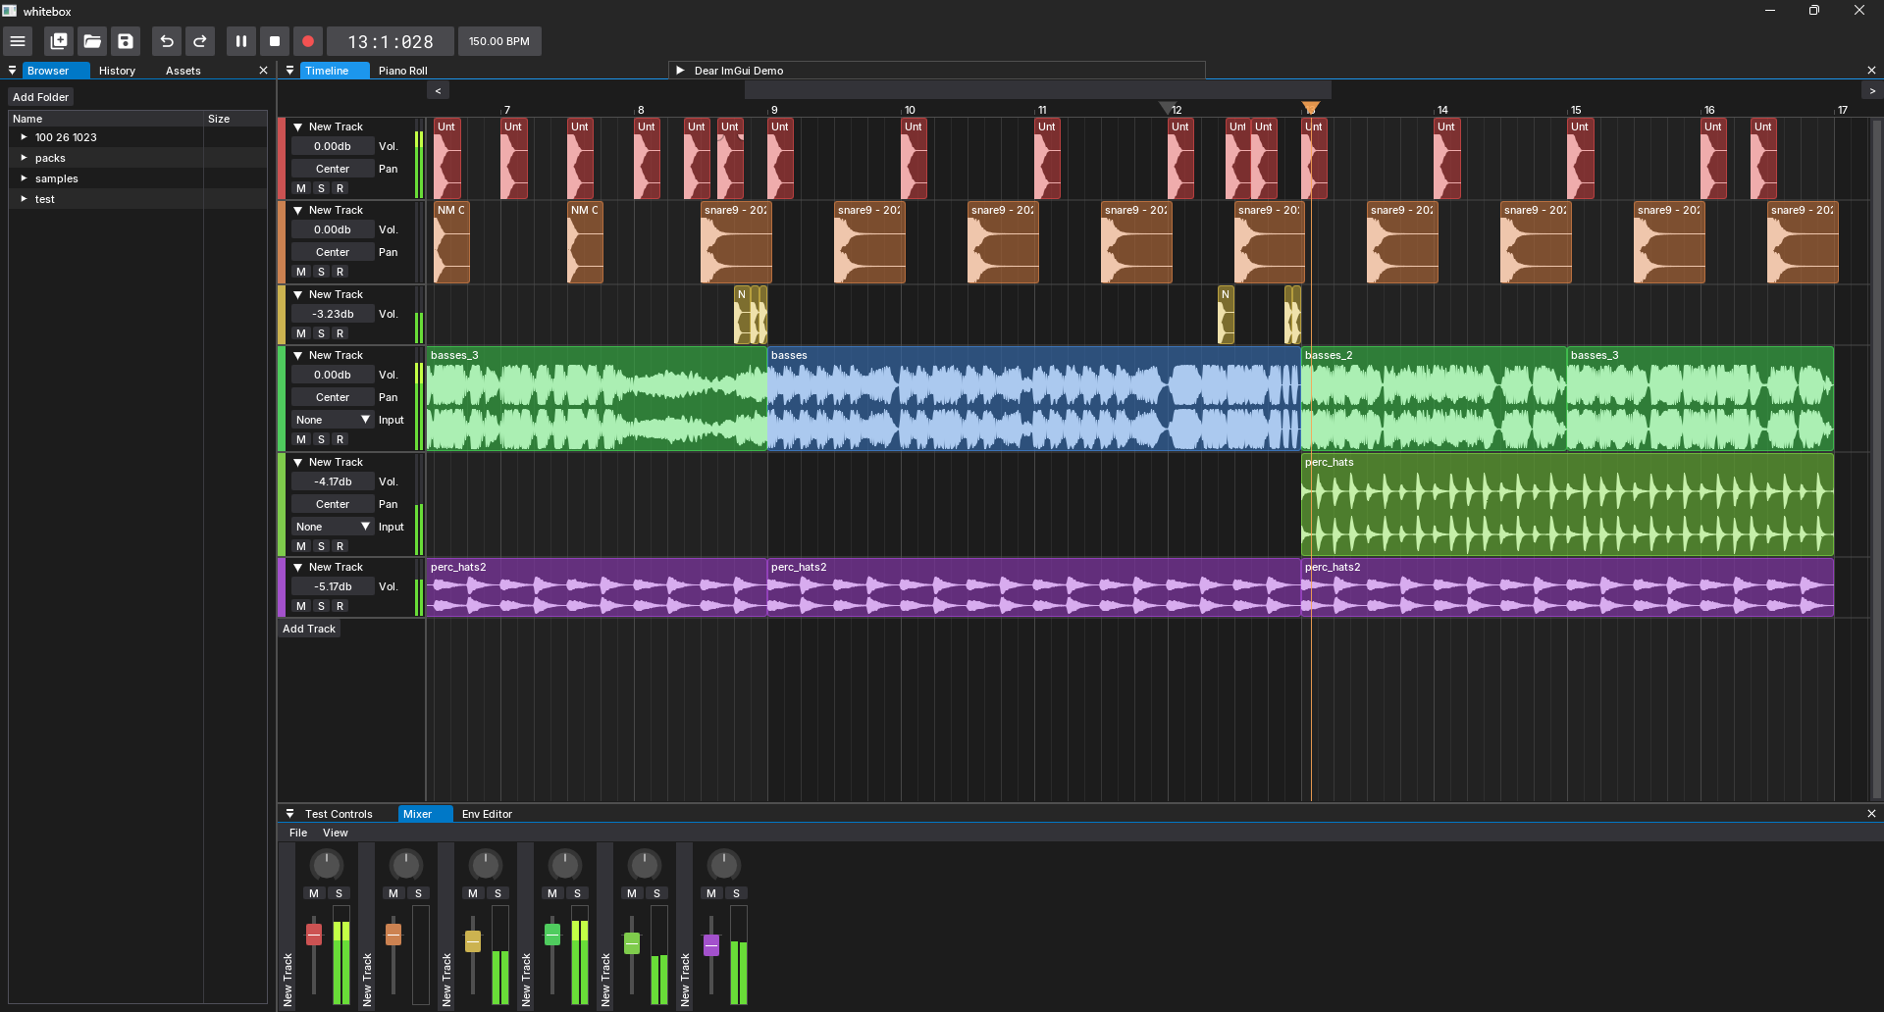This screenshot has height=1012, width=1884.
Task: Jump timeline right with the > button
Action: [x=1872, y=90]
